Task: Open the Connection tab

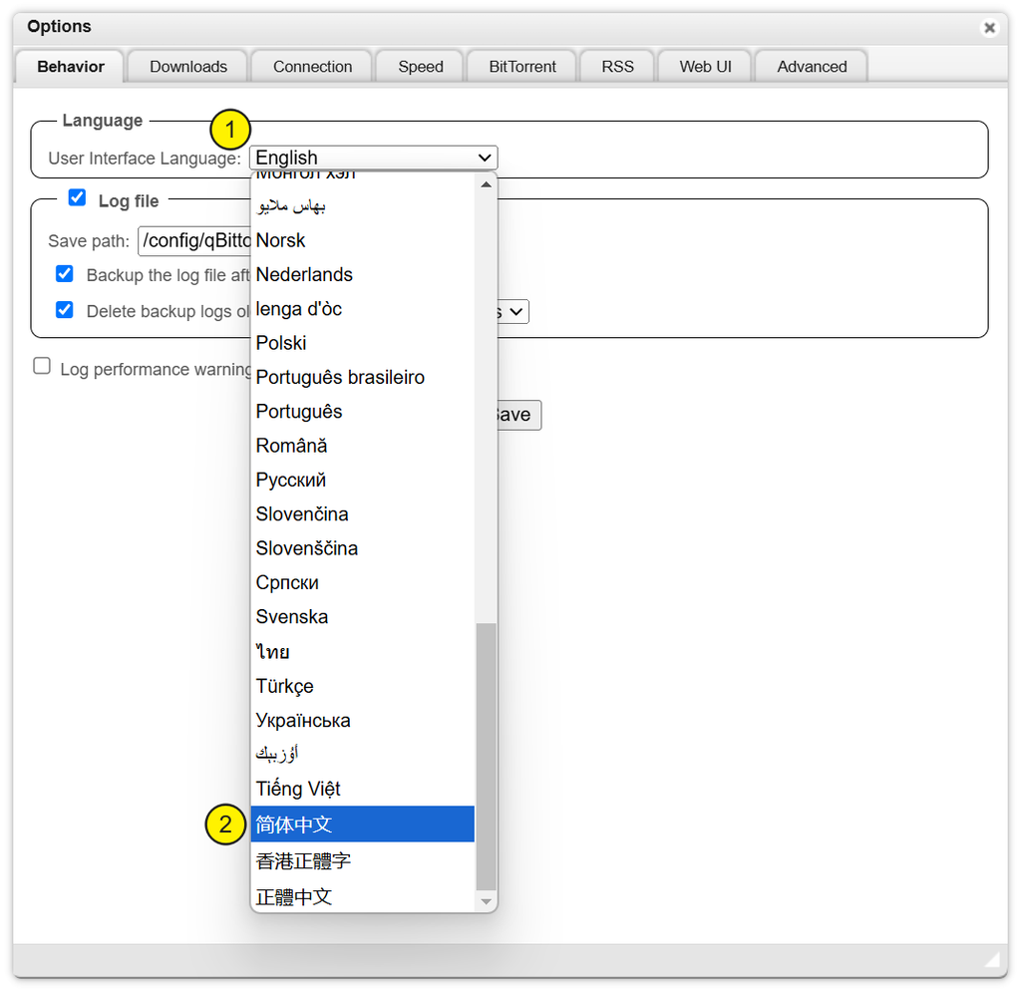Action: pos(311,66)
